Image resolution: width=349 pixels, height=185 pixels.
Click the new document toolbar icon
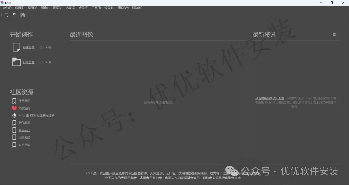7,15
